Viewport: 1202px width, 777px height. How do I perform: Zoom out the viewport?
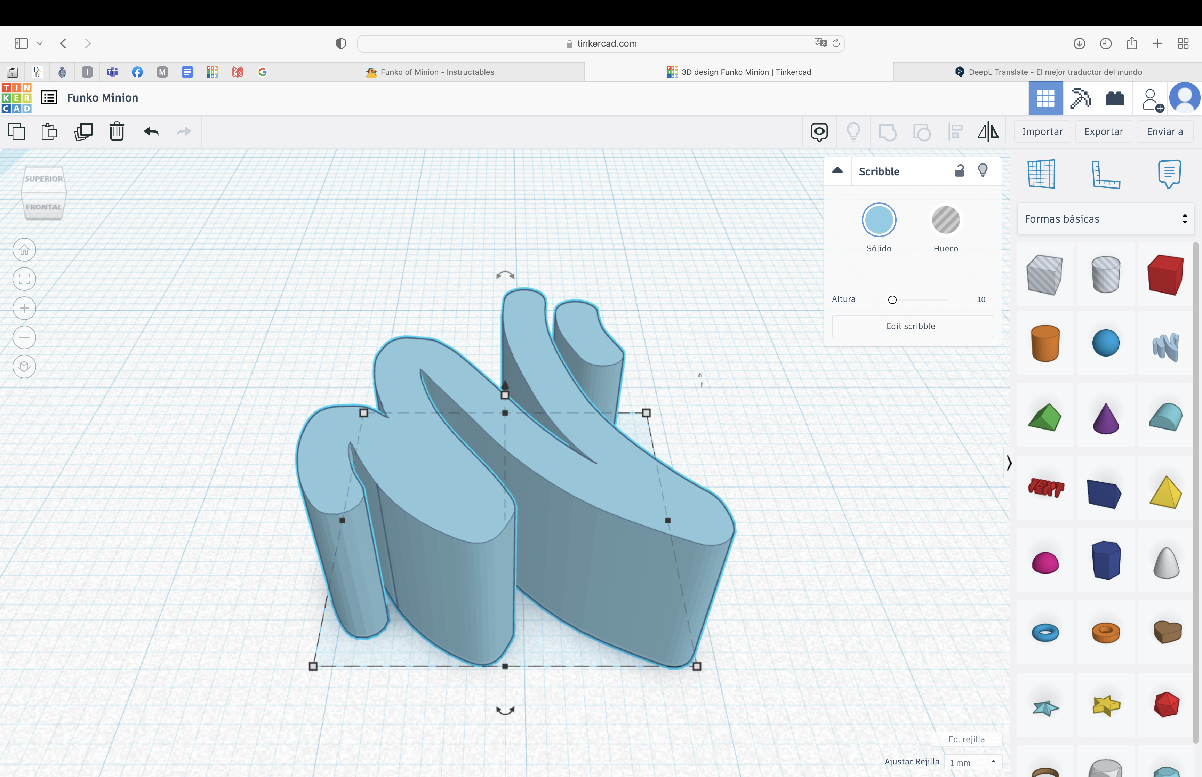pos(24,337)
